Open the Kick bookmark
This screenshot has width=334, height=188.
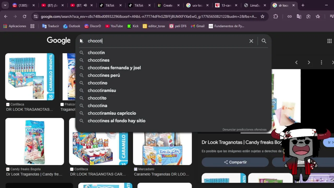(x=133, y=26)
